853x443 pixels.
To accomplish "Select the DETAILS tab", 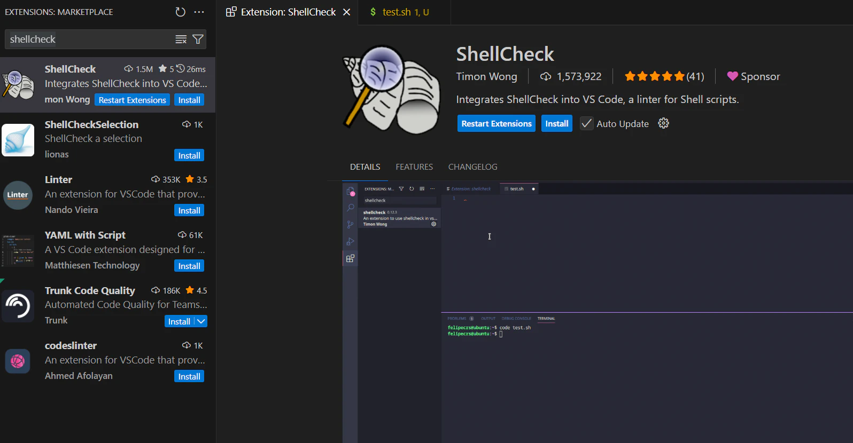I will click(365, 167).
